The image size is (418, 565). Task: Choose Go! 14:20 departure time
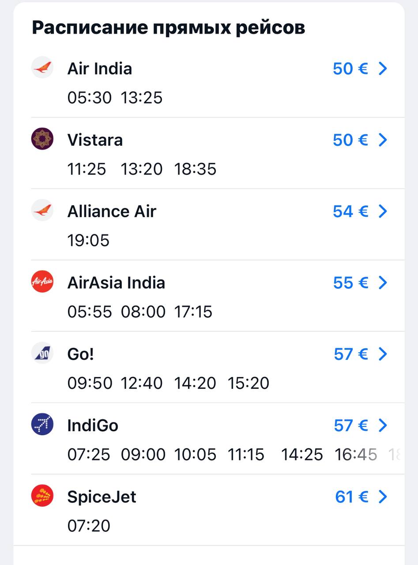[195, 384]
